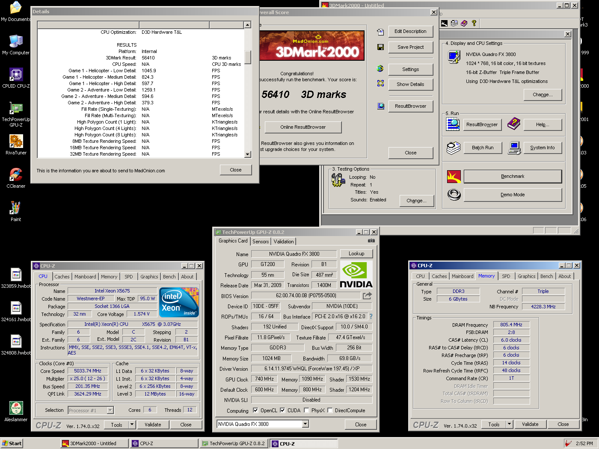
Task: Toggle the OpenCL checkbox in GPU-Z
Action: click(255, 410)
